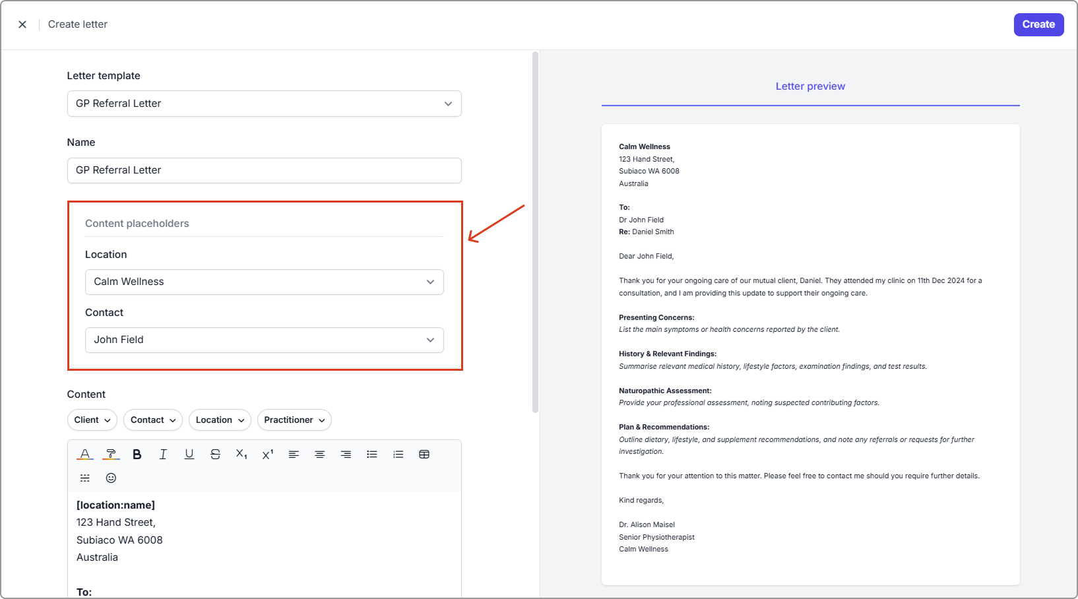The height and width of the screenshot is (599, 1078).
Task: Toggle subscript formatting
Action: (x=241, y=455)
